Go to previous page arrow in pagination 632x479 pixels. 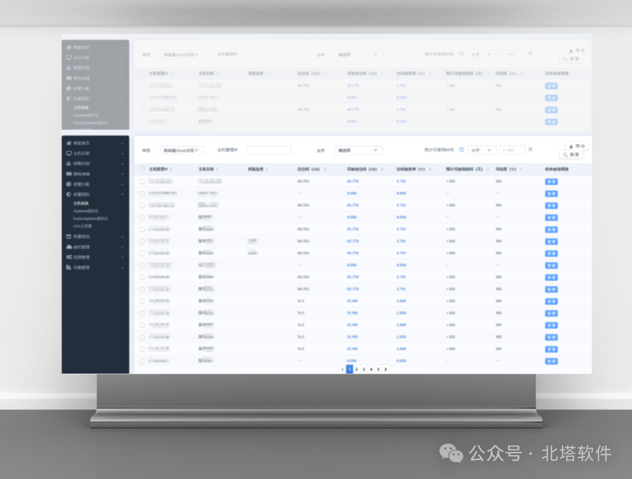tap(342, 369)
